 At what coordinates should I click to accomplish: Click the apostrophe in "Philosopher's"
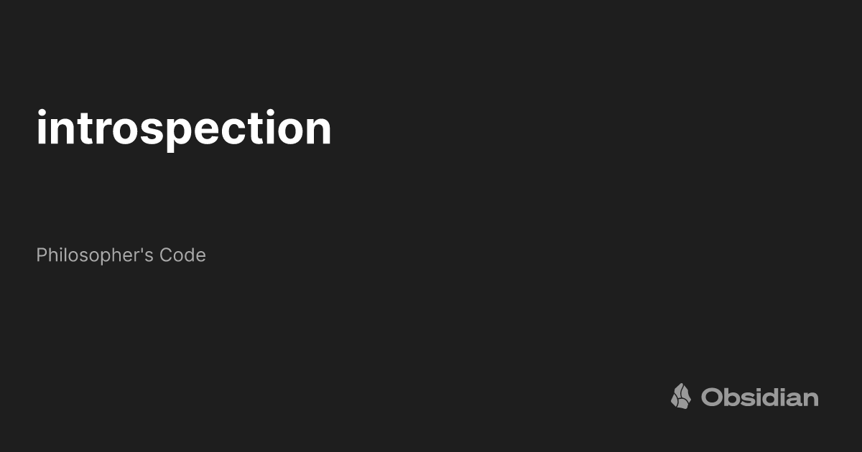144,251
